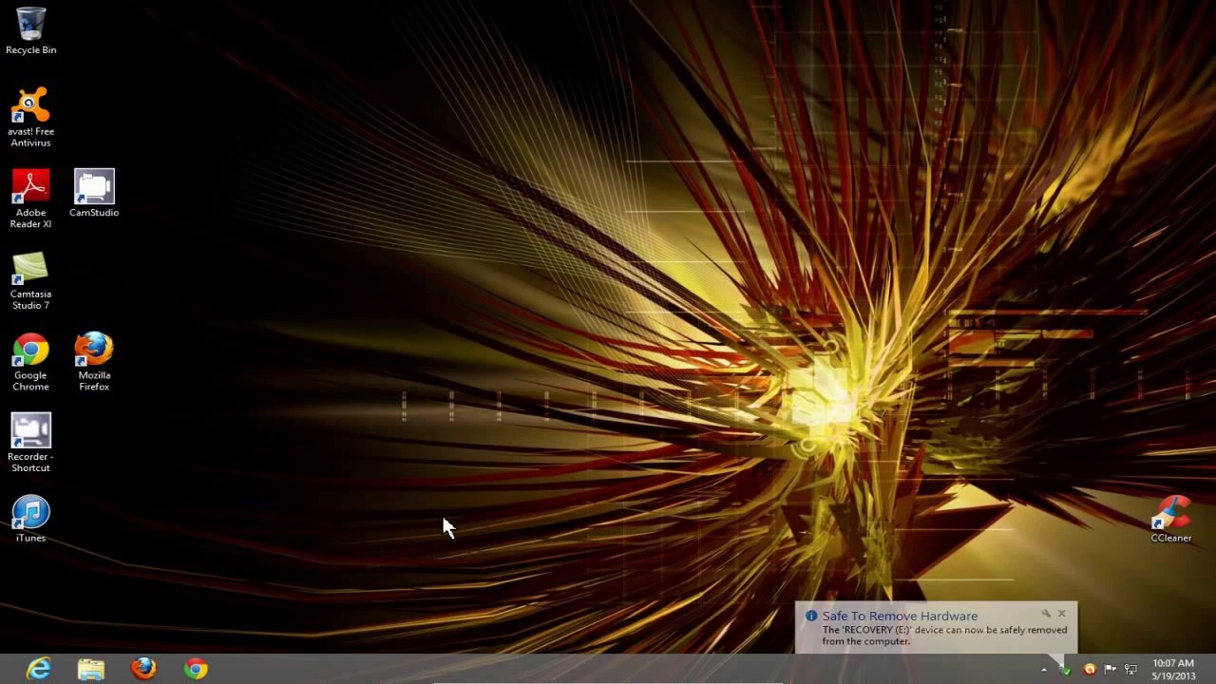The height and width of the screenshot is (684, 1216).
Task: Select the CCleaner desktop shortcut
Action: click(x=1170, y=520)
